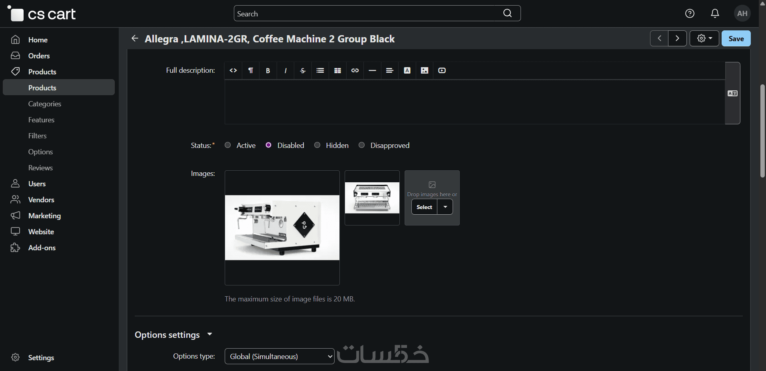Click the Marketing megaphone icon in sidebar
The width and height of the screenshot is (766, 371).
pos(16,215)
